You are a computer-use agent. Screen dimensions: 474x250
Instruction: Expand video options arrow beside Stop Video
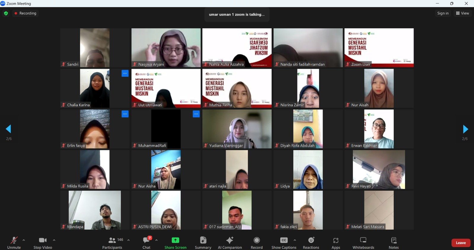point(54,240)
